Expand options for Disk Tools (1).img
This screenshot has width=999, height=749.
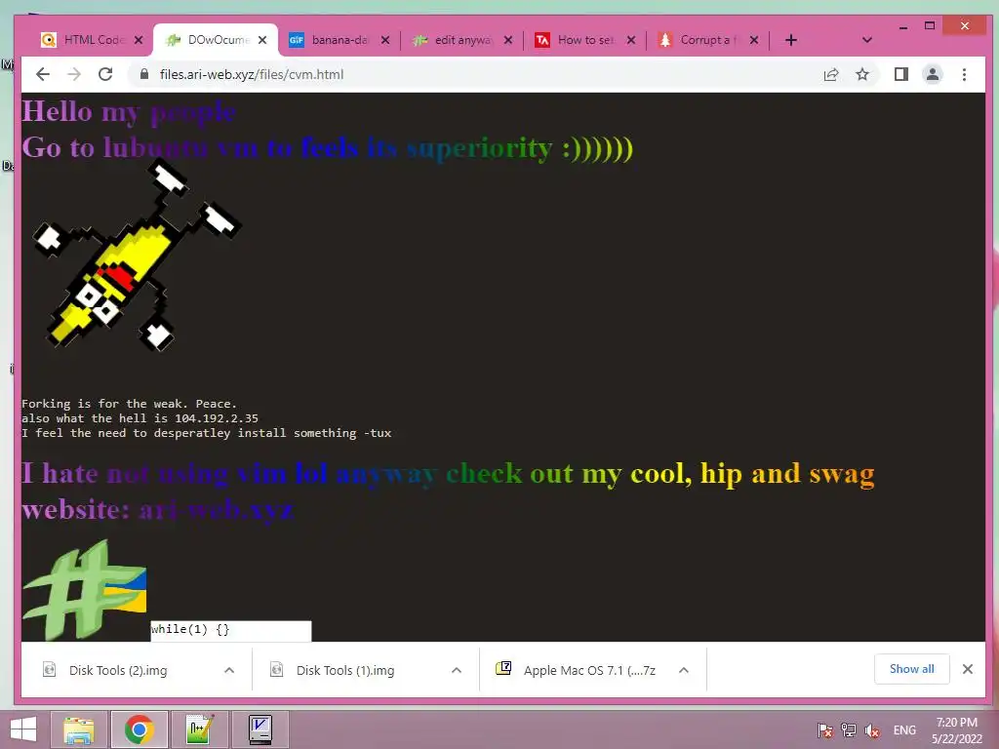(457, 670)
